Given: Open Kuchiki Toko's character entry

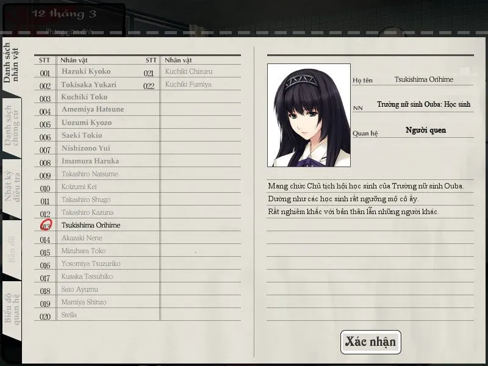Looking at the screenshot, I should tap(84, 97).
